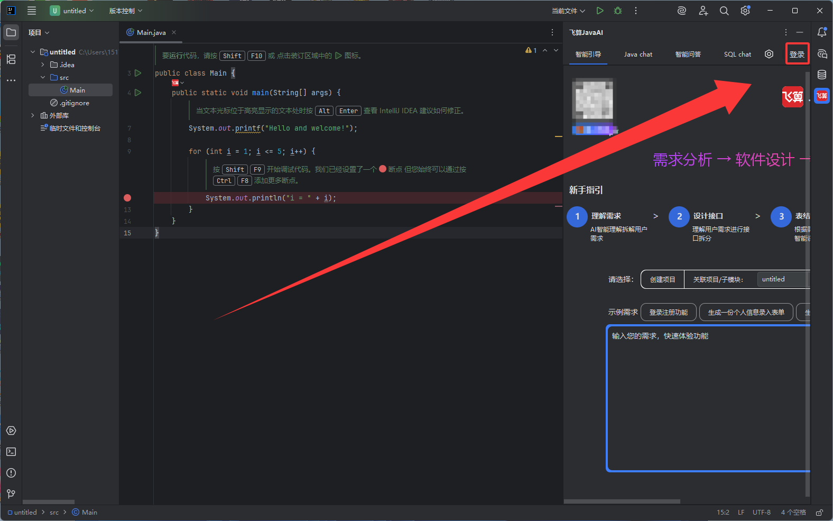833x521 pixels.
Task: Open the 版本控制 dropdown
Action: click(126, 11)
